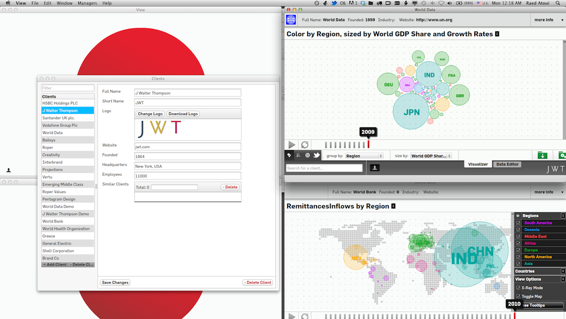Select the bubble chart view icon

[x=289, y=155]
